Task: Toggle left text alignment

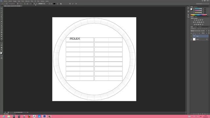Action: 47,4
